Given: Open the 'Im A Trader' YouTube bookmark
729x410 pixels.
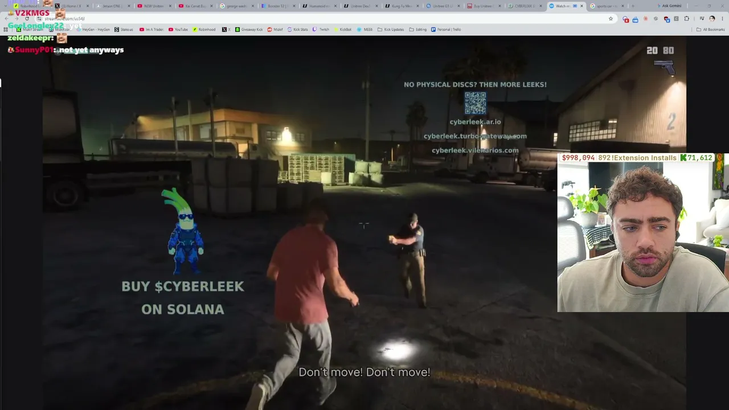Looking at the screenshot, I should click(151, 30).
